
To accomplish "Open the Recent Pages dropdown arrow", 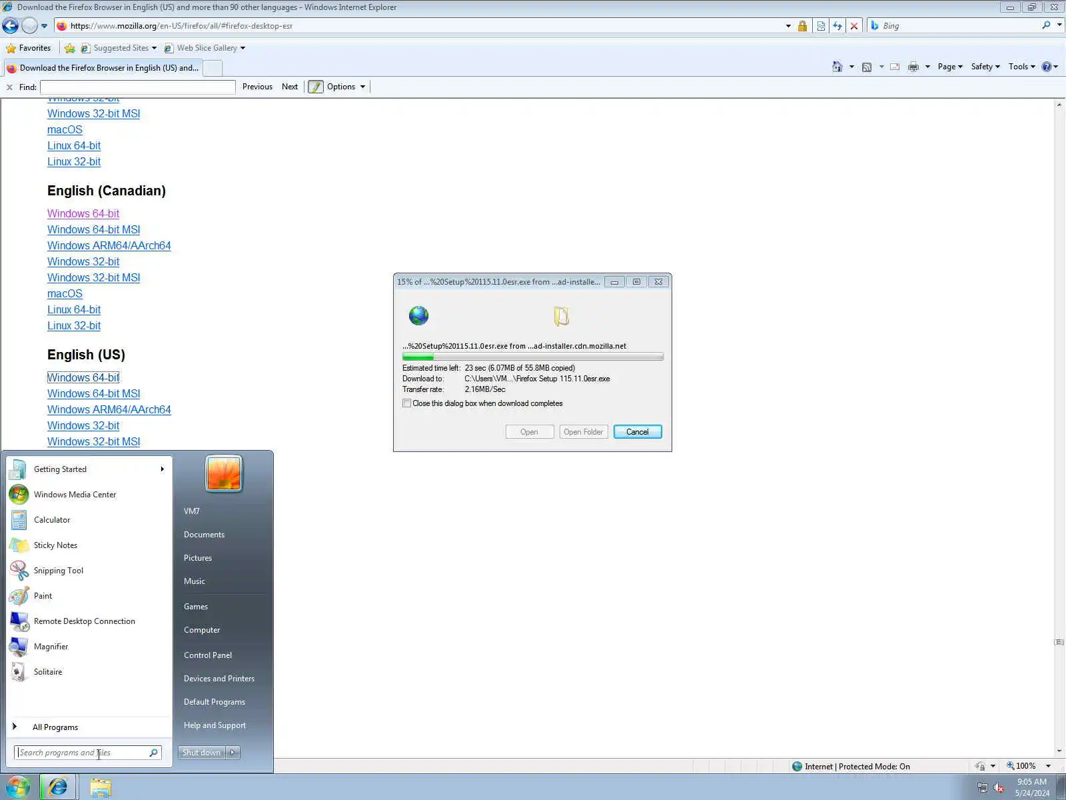I will pyautogui.click(x=44, y=26).
